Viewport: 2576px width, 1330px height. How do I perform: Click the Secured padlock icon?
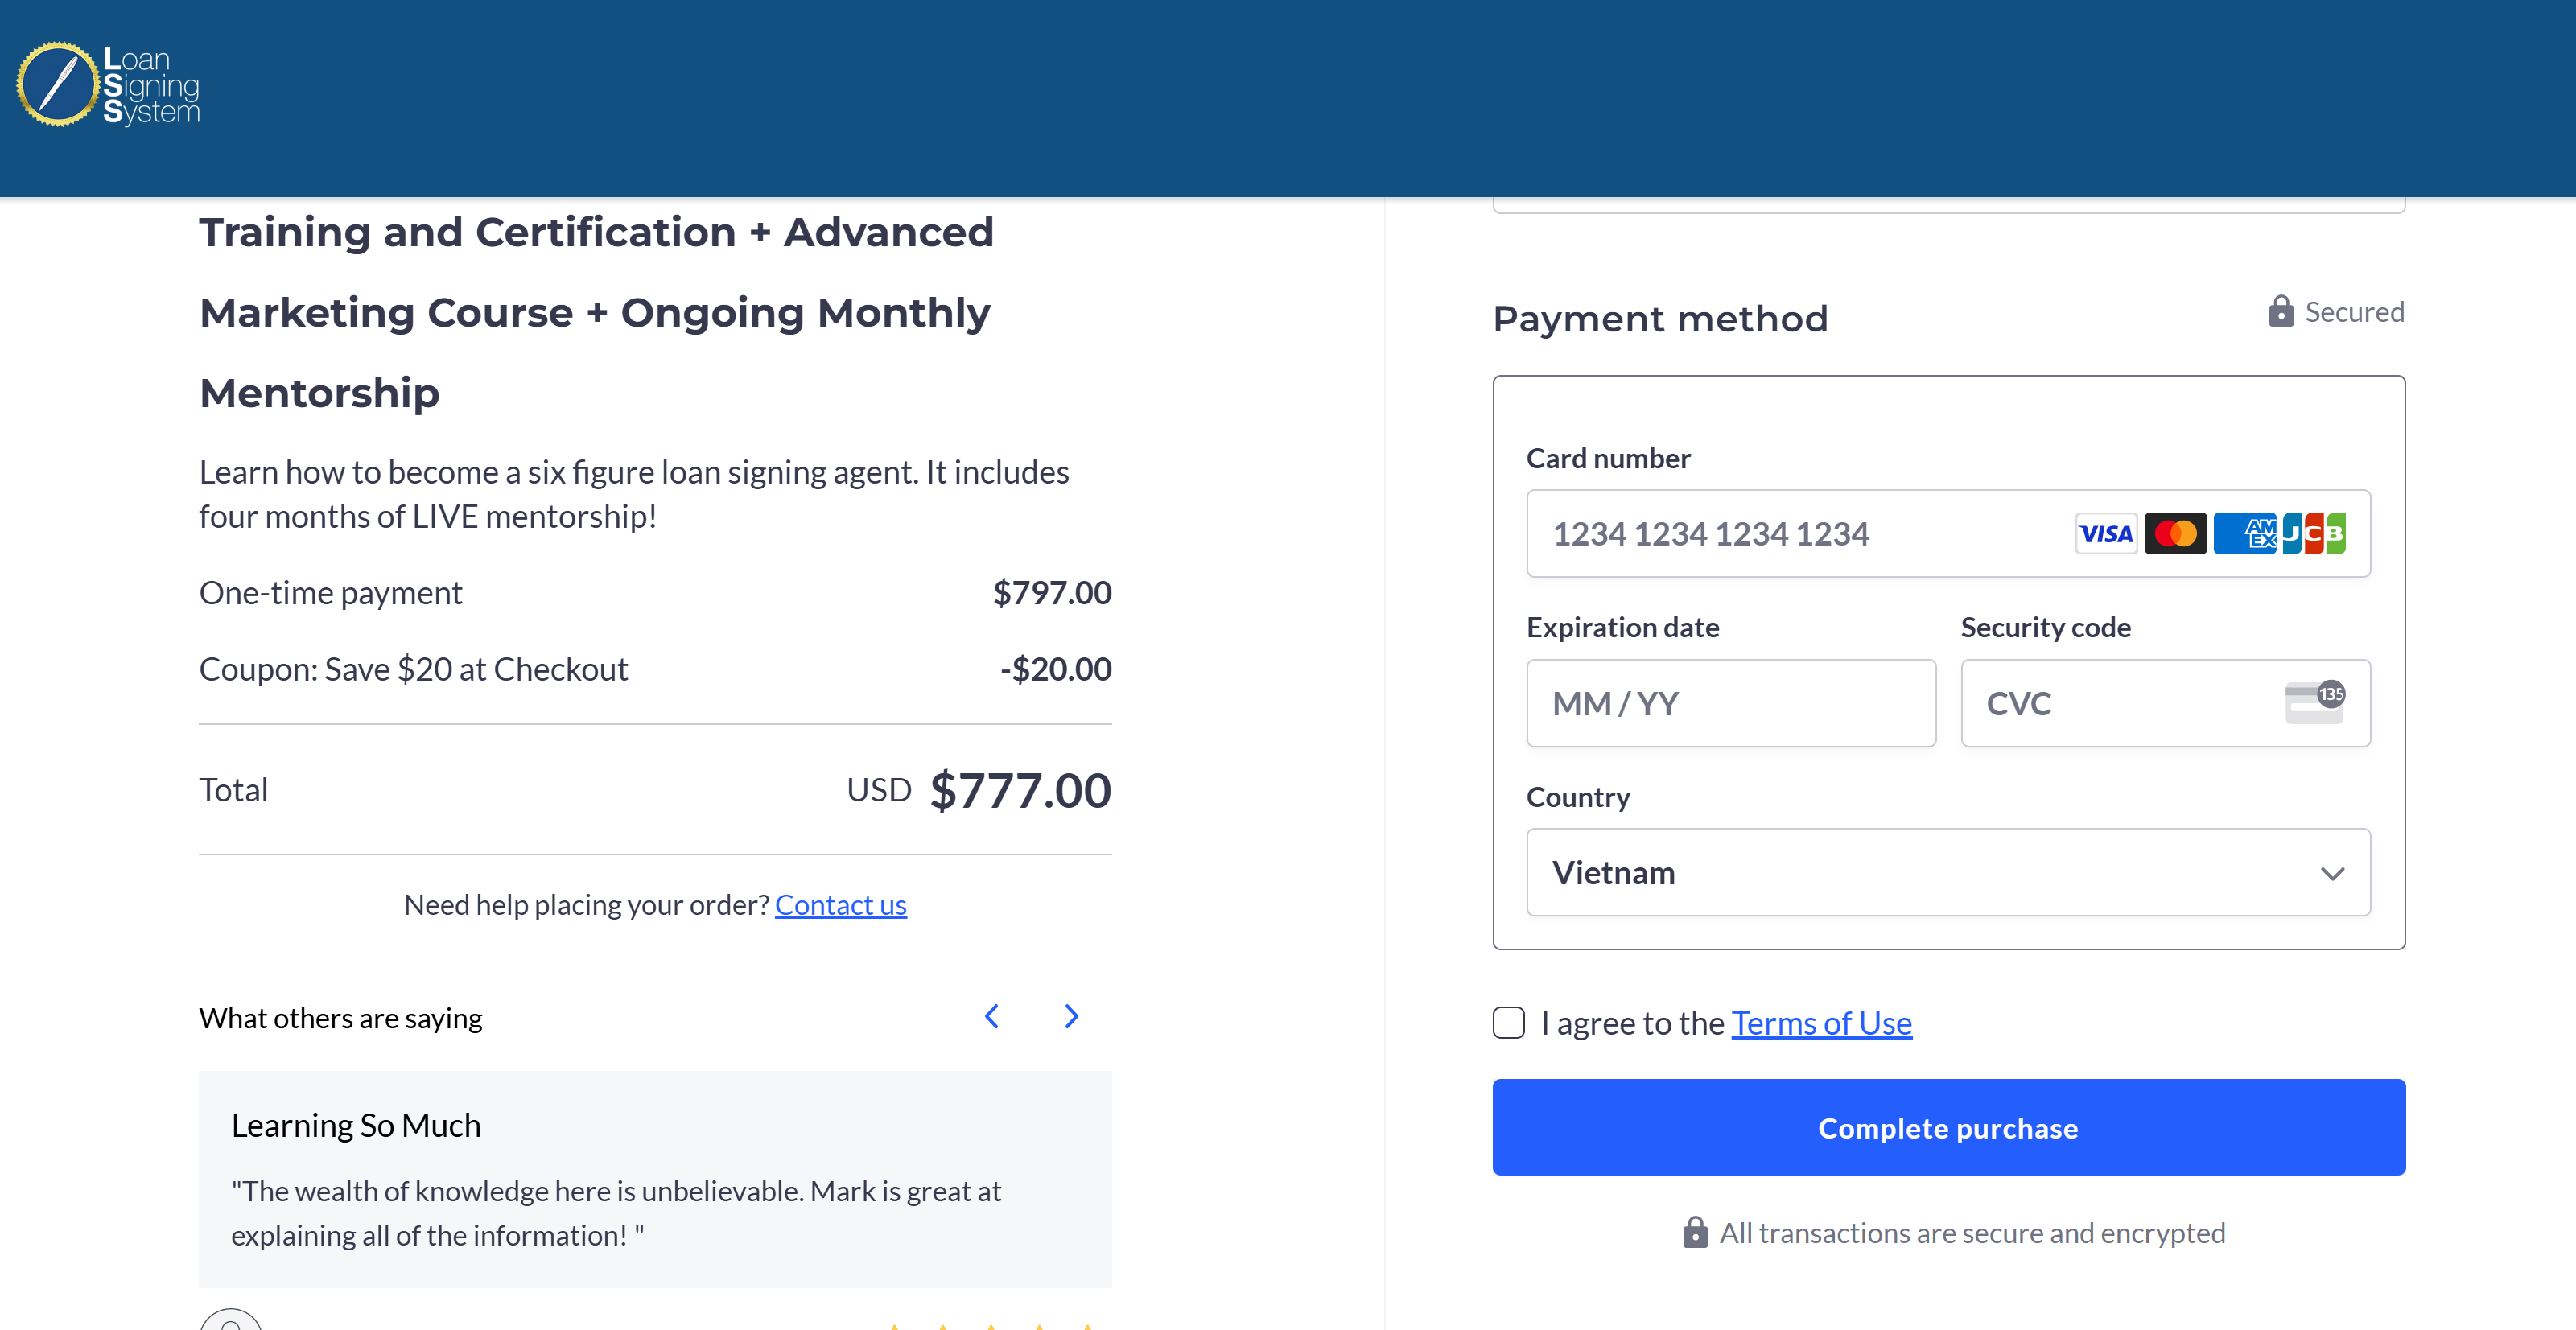[x=2281, y=311]
